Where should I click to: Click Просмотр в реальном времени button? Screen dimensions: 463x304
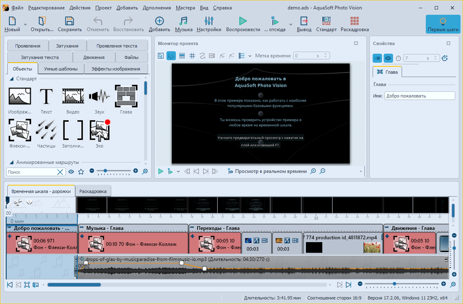click(x=267, y=171)
